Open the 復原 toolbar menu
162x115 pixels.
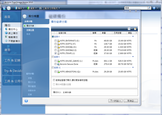(32, 8)
